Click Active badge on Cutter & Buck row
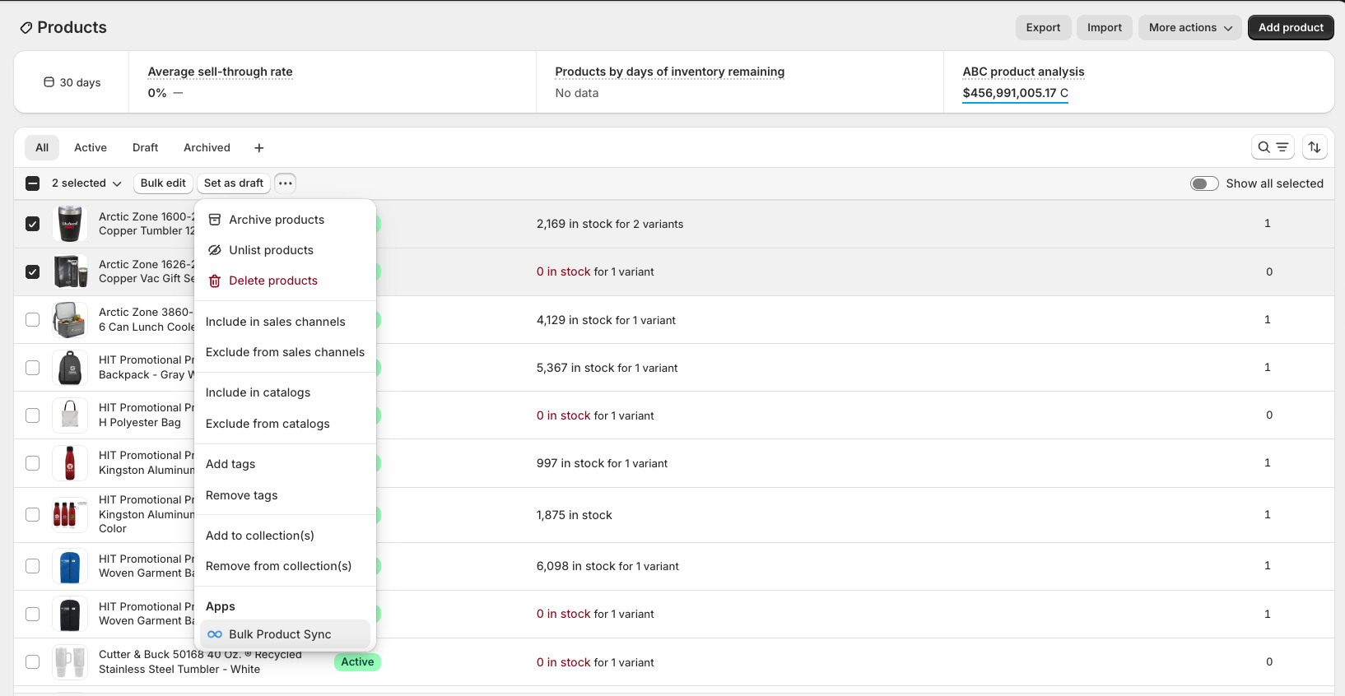The height and width of the screenshot is (696, 1345). 357,661
